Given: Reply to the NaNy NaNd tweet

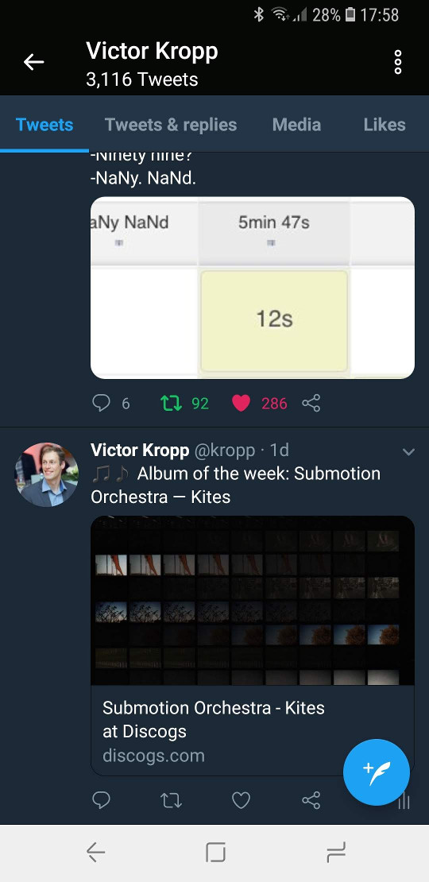Looking at the screenshot, I should (101, 404).
